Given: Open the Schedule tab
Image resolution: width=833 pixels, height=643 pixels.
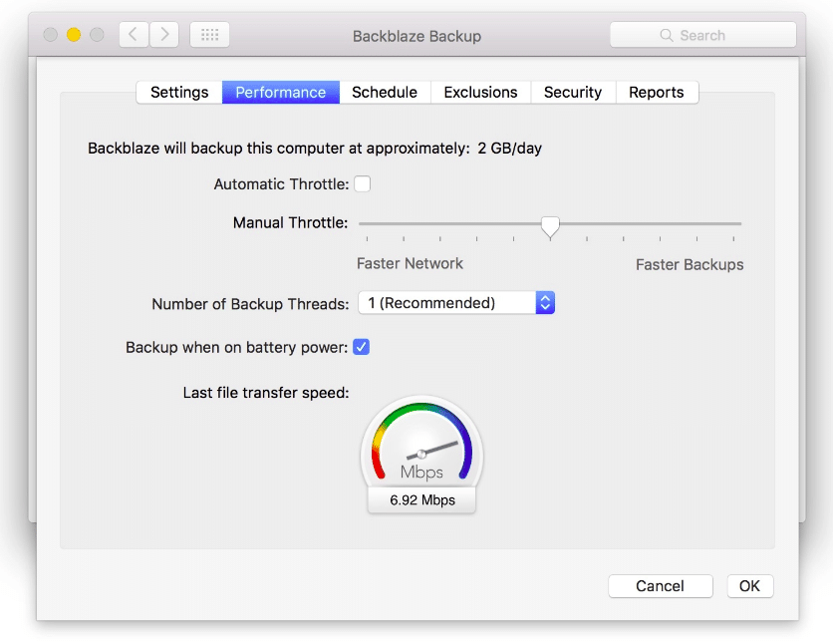Looking at the screenshot, I should click(385, 93).
